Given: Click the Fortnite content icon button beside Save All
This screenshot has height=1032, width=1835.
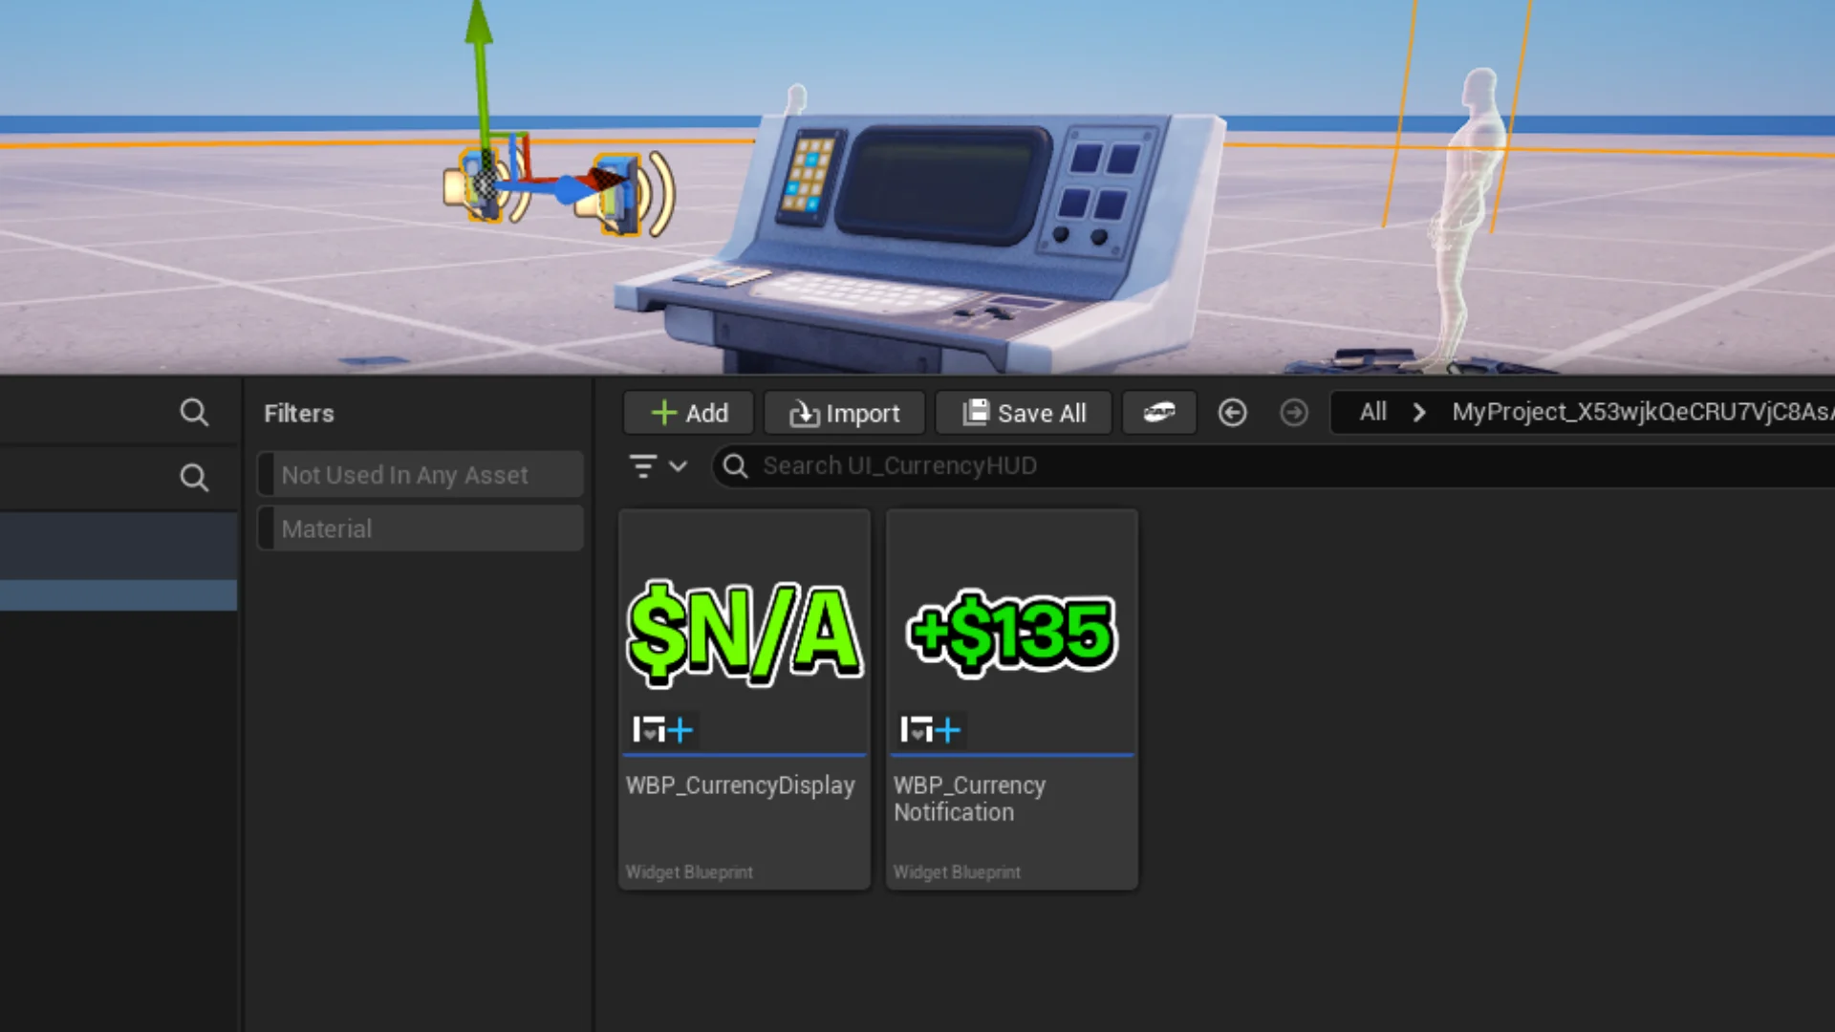Looking at the screenshot, I should click(x=1159, y=413).
